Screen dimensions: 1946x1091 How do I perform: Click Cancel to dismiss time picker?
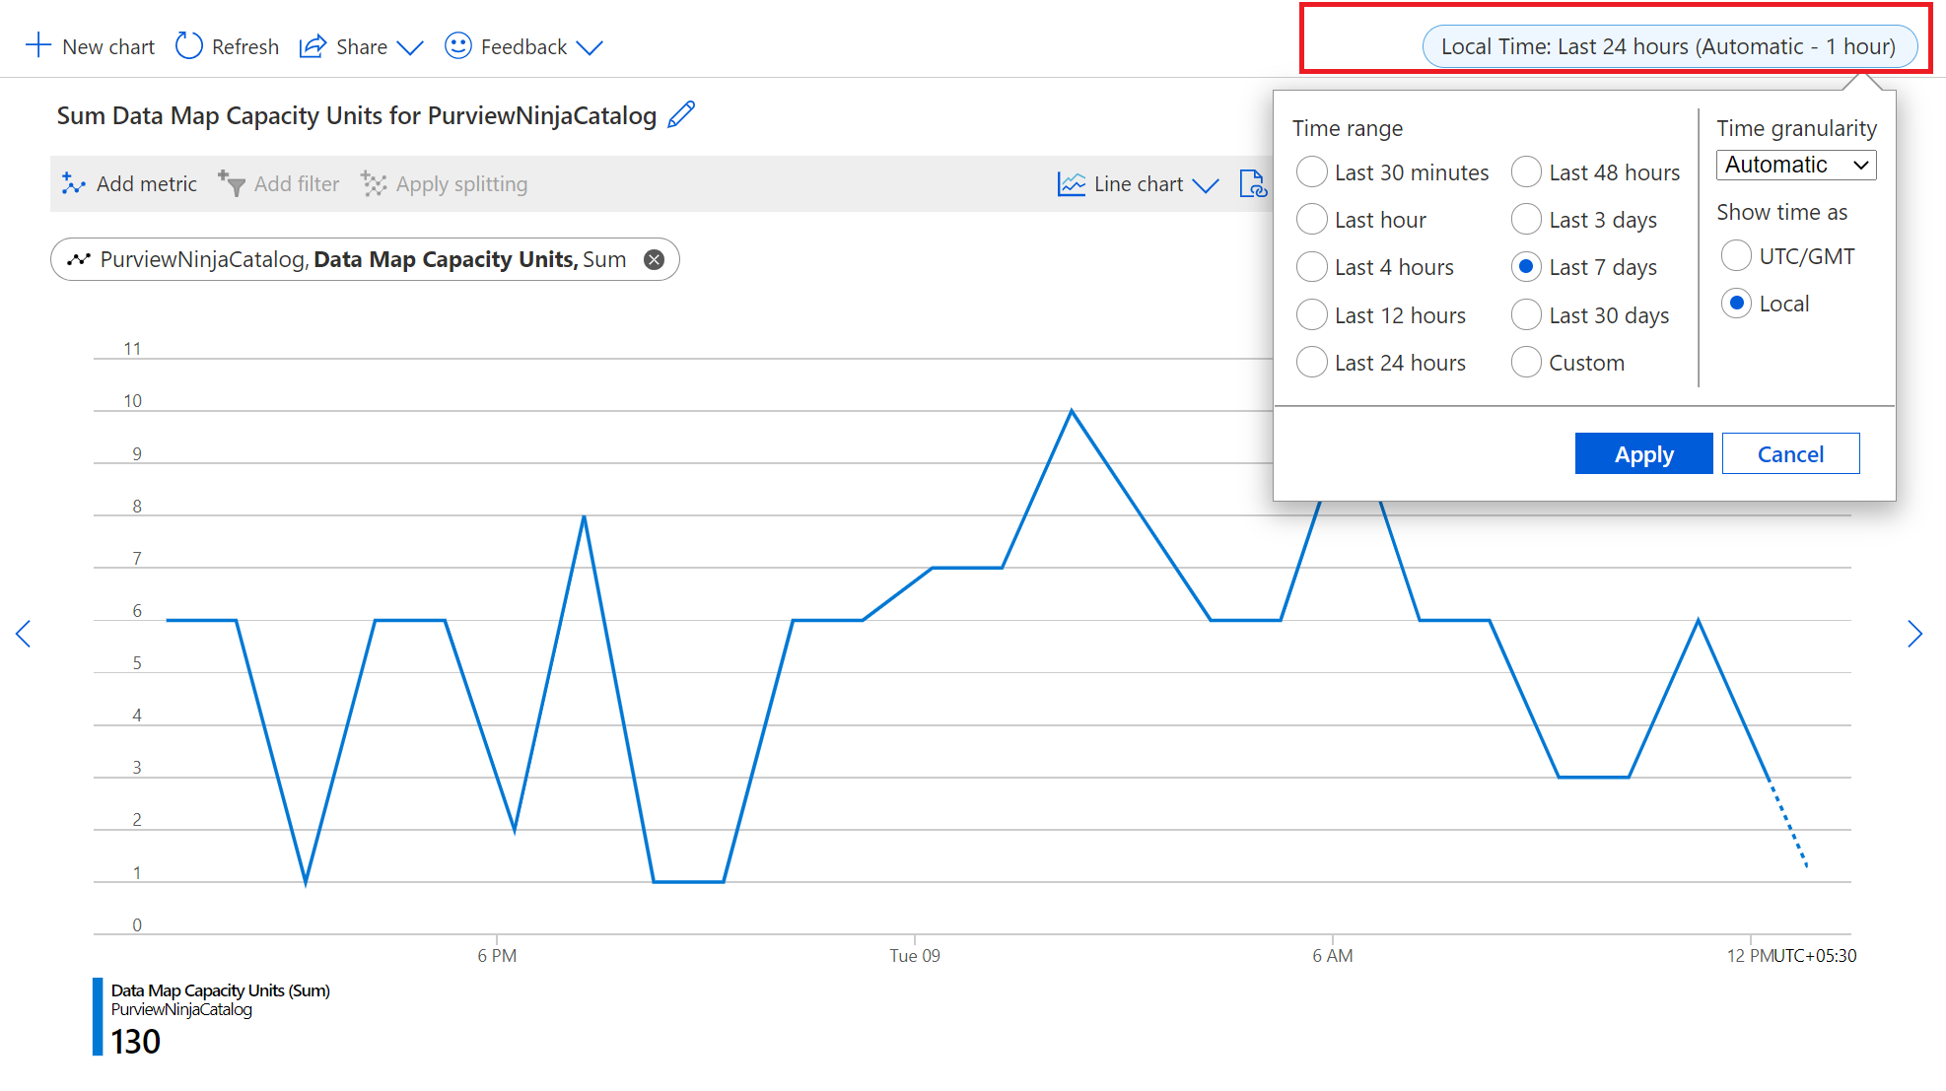pos(1787,452)
